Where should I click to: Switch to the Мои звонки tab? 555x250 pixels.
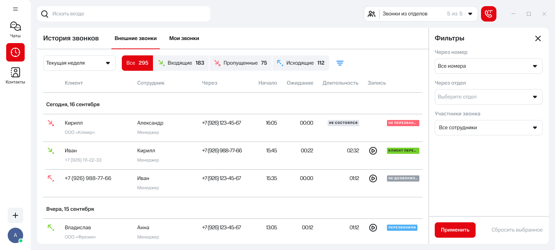point(184,38)
